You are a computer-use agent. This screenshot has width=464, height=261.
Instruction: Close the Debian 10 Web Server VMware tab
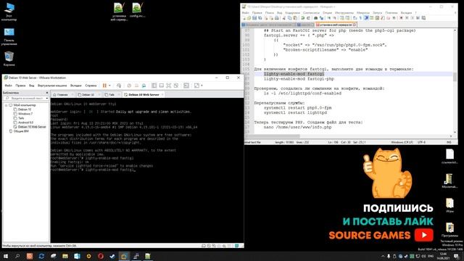[x=162, y=95]
